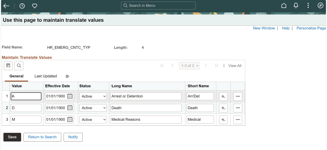Open the Help link
This screenshot has height=150, width=327.
285,28
